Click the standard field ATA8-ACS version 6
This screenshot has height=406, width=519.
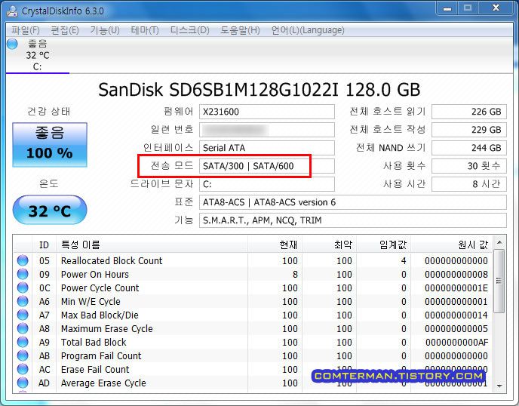coord(353,202)
